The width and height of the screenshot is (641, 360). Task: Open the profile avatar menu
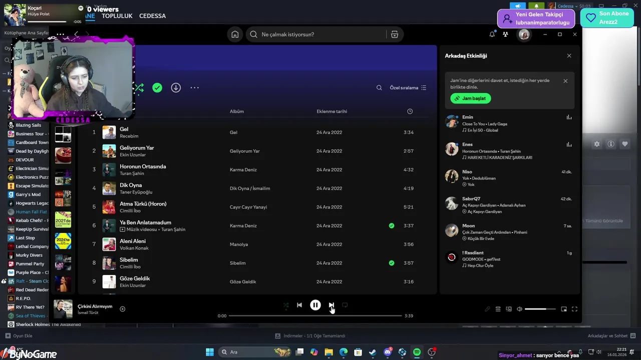point(524,34)
